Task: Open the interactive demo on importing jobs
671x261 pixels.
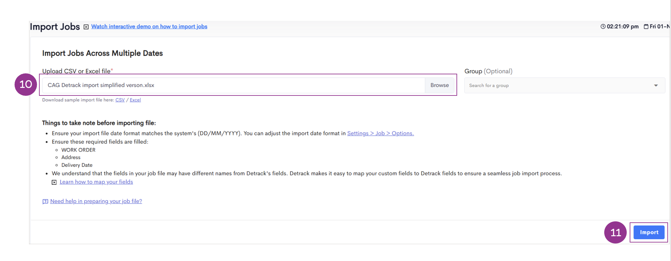Action: [149, 26]
